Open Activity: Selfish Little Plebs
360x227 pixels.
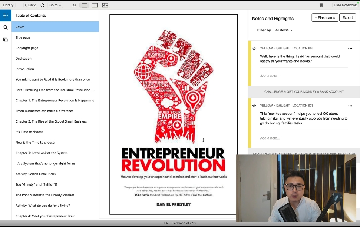[55, 174]
